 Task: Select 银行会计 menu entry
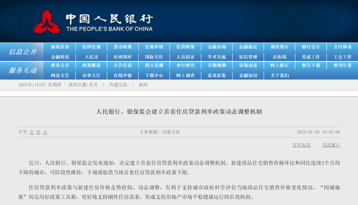coord(311,47)
